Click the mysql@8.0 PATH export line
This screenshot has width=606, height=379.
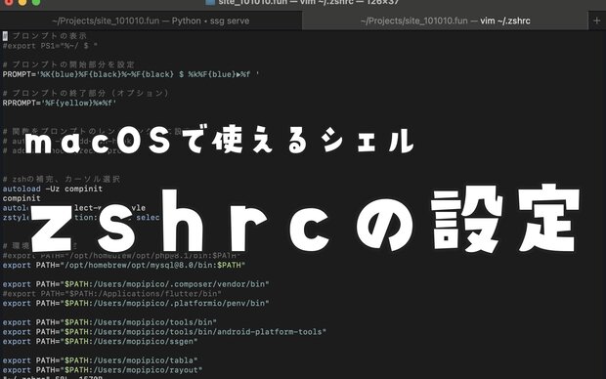pos(124,265)
